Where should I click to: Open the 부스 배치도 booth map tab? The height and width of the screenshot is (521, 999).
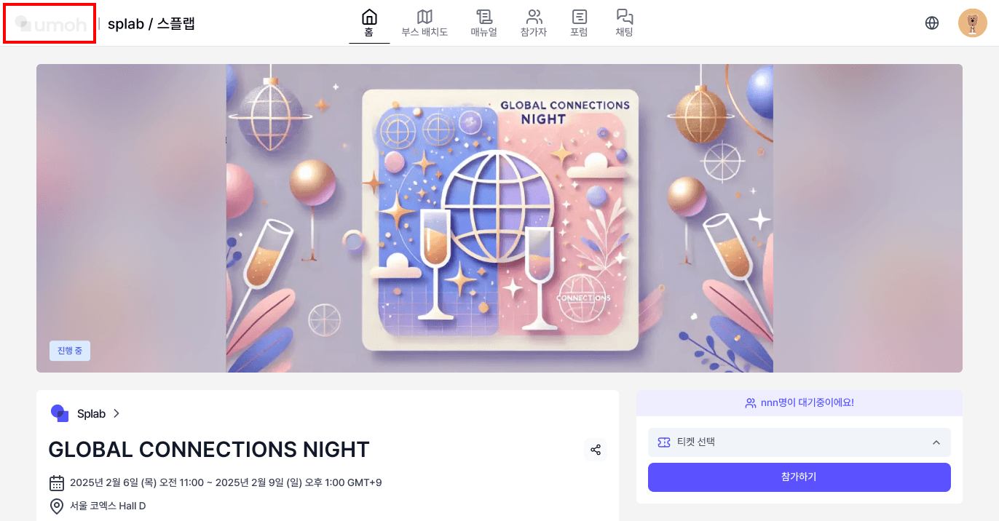425,23
